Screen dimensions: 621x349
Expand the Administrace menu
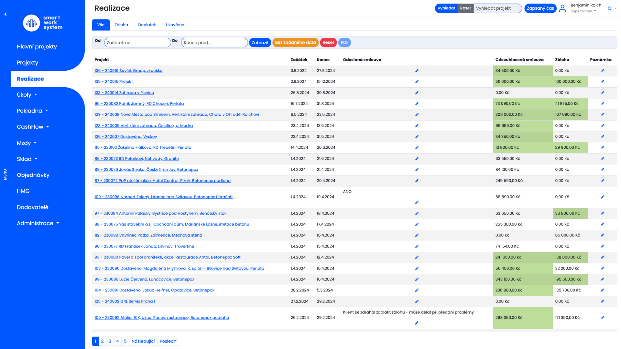click(38, 223)
